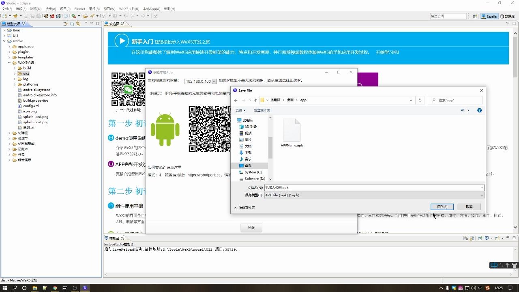This screenshot has height=292, width=519.
Task: Select config.xml in the project tree
Action: pos(28,106)
